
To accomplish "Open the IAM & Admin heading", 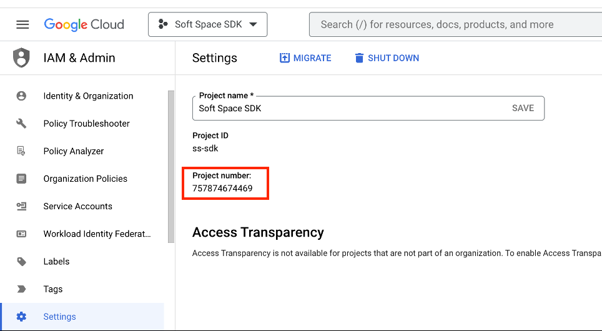I will pos(79,57).
